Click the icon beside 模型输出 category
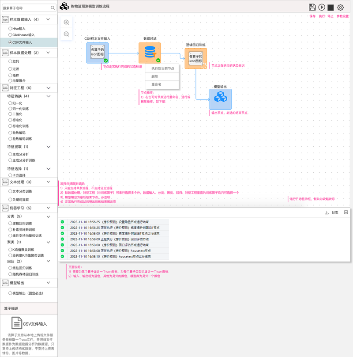This screenshot has width=353, height=357. pyautogui.click(x=5, y=283)
